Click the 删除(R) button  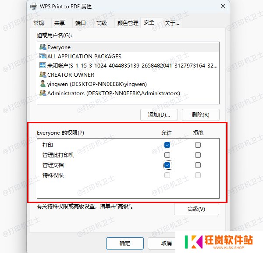pyautogui.click(x=201, y=115)
